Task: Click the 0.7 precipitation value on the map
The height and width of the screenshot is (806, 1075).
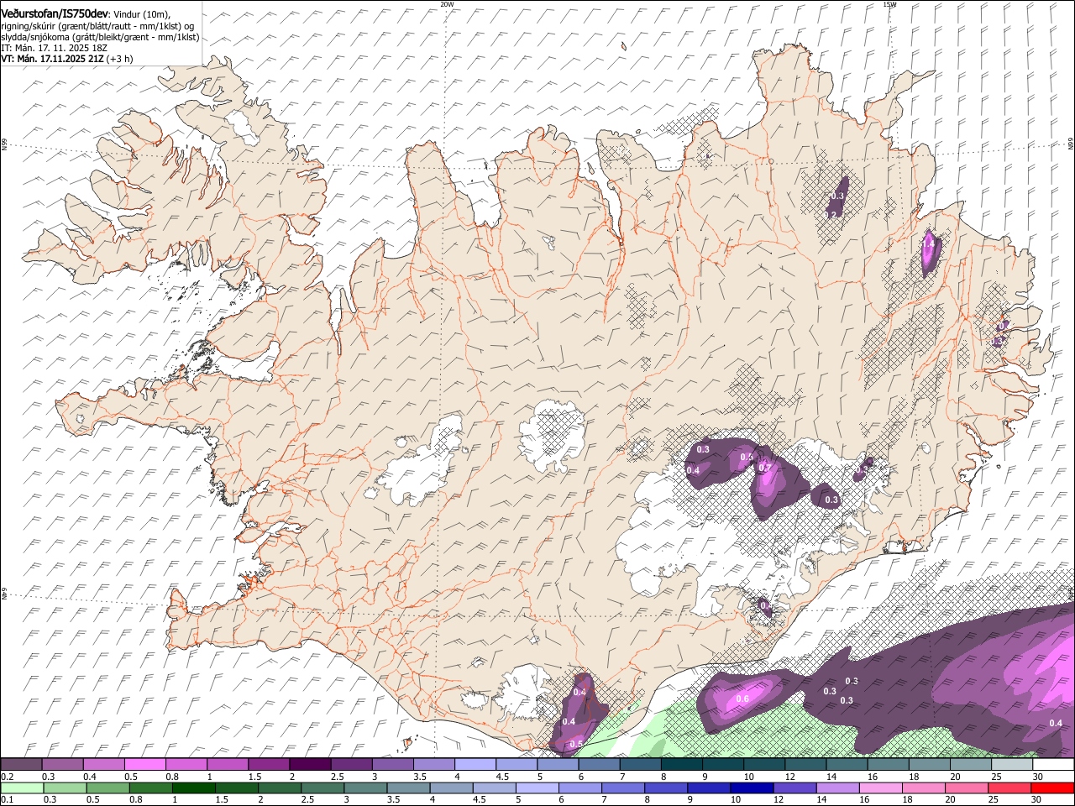Action: coord(764,468)
